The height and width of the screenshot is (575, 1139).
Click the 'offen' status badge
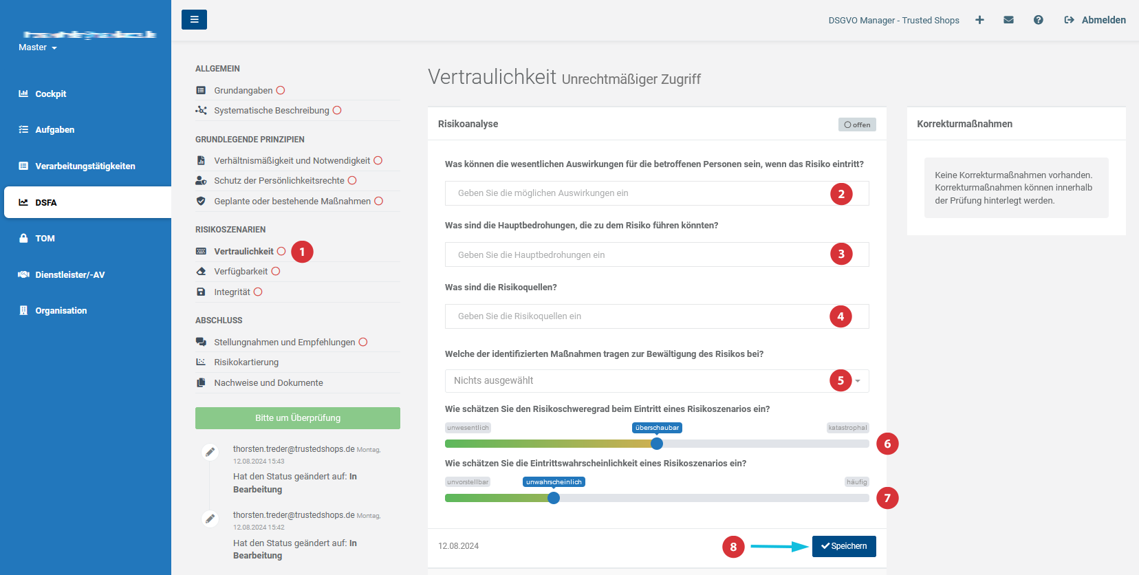tap(857, 124)
